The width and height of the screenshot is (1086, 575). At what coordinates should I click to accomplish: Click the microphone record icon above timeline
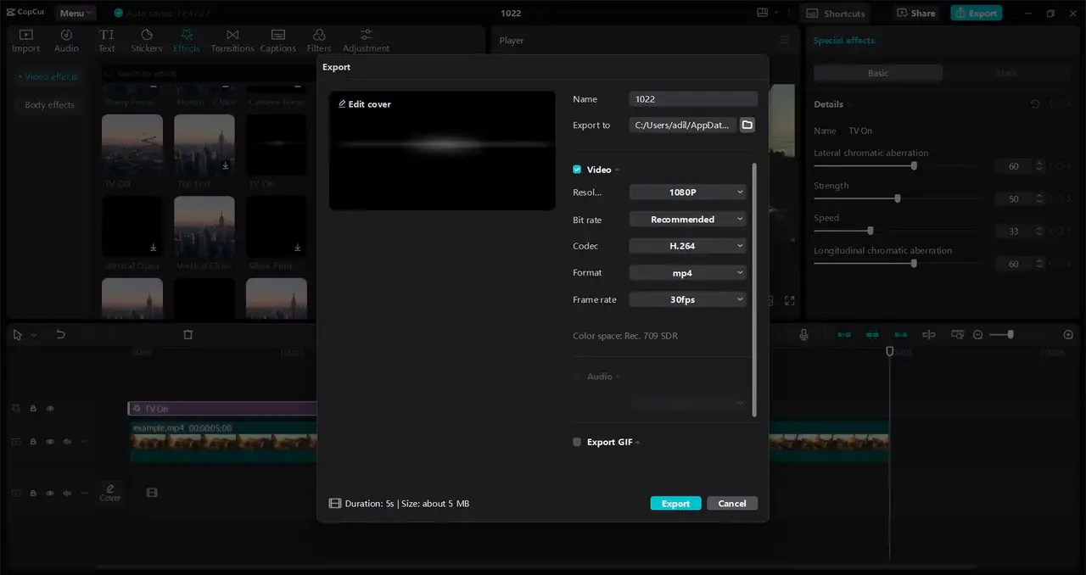(x=803, y=335)
